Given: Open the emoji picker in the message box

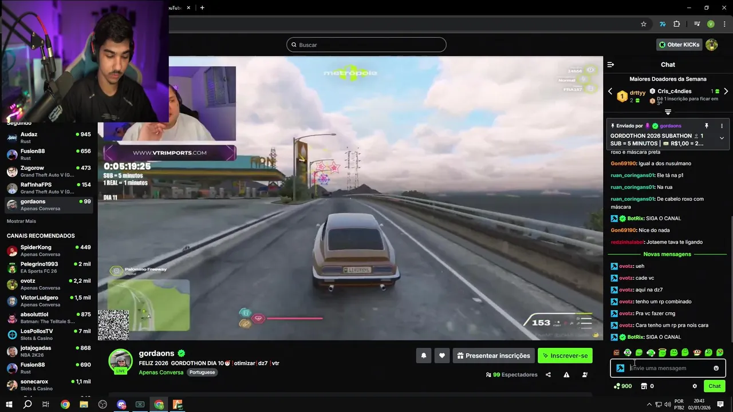Looking at the screenshot, I should (716, 368).
